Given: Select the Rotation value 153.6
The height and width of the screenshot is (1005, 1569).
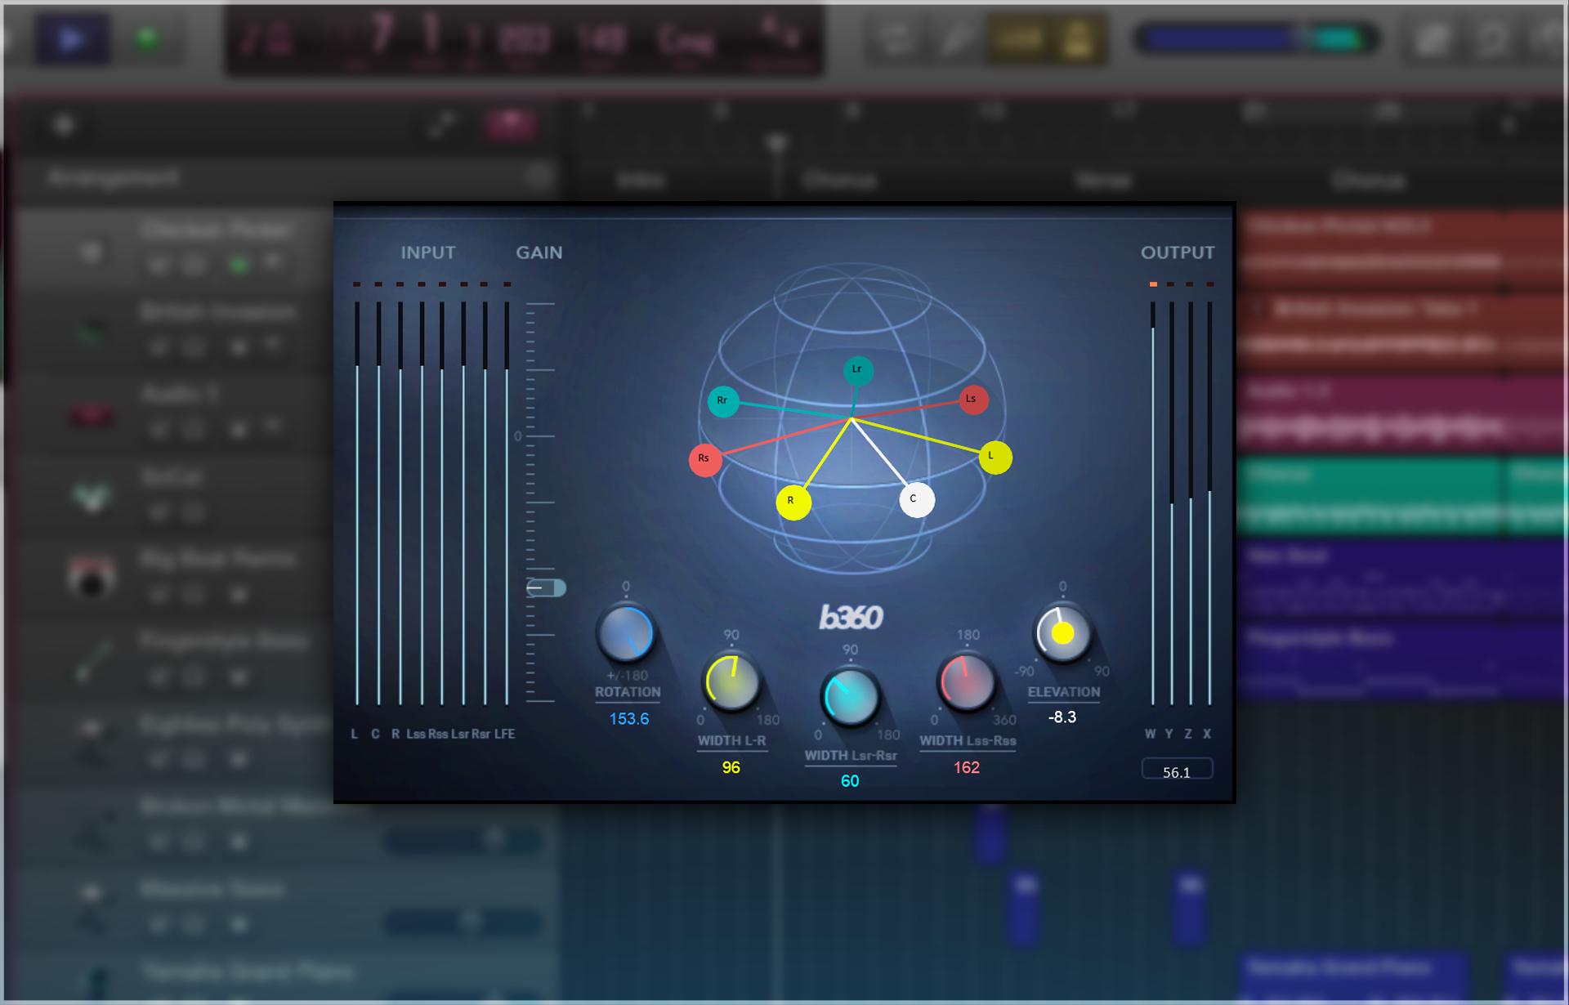Looking at the screenshot, I should [628, 719].
